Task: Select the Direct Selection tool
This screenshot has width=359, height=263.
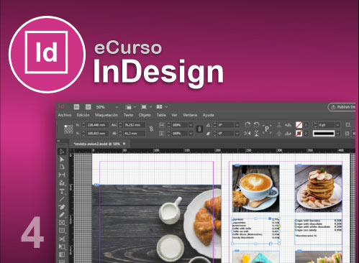Action: click(62, 160)
